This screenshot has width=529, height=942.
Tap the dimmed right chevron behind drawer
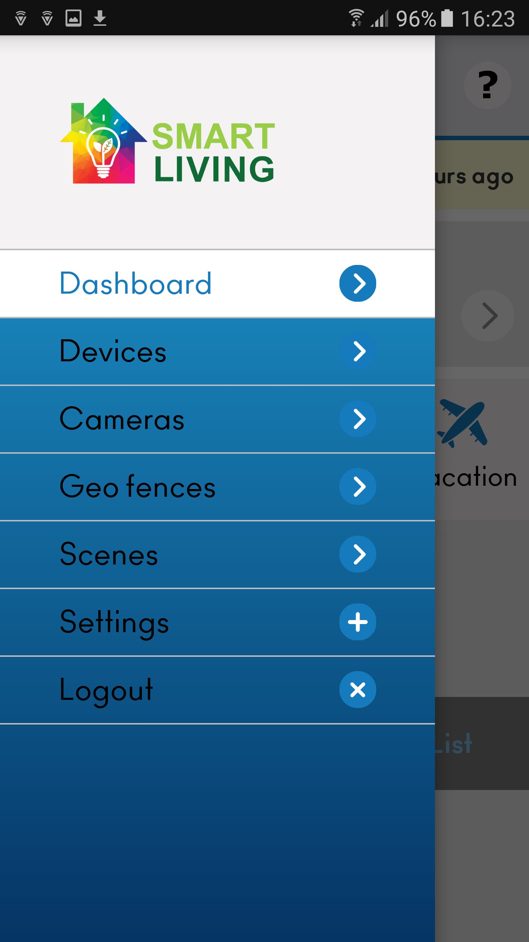click(x=488, y=316)
